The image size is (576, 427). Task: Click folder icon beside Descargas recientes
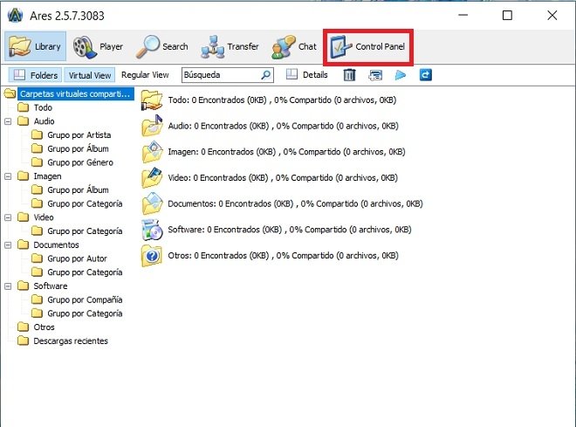point(23,341)
